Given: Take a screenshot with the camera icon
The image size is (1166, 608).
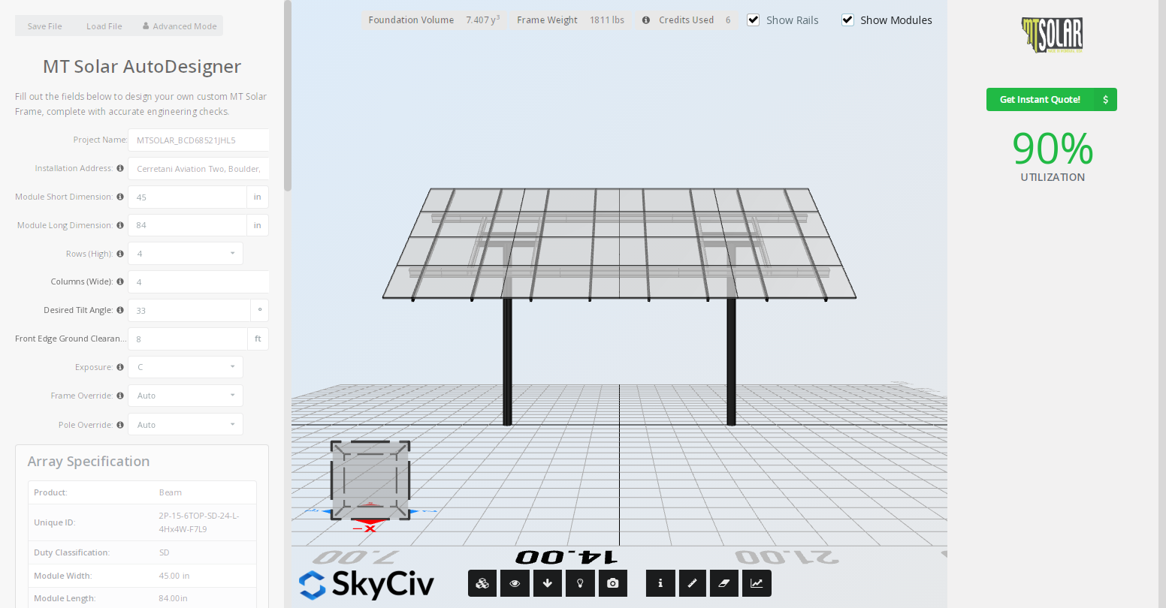Looking at the screenshot, I should [x=613, y=583].
